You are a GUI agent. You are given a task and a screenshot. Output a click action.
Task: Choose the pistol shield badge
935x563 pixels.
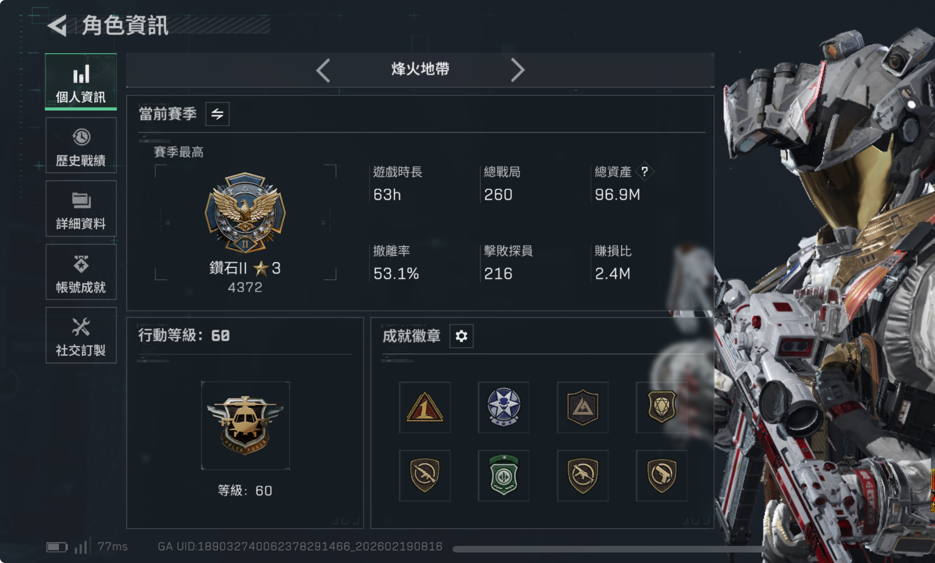[x=661, y=475]
